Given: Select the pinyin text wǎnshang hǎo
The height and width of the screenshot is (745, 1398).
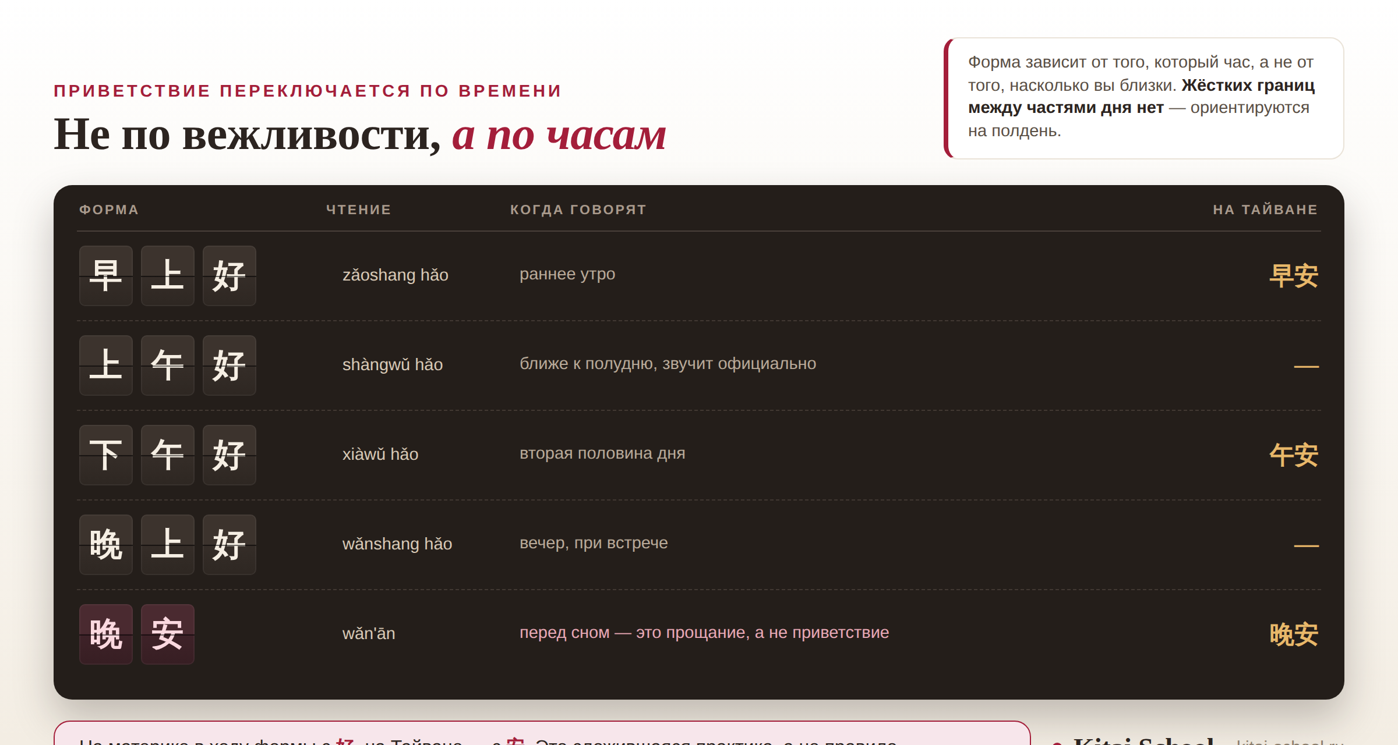Looking at the screenshot, I should (x=397, y=544).
